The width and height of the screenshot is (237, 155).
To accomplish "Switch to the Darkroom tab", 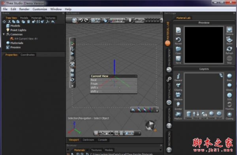I will tap(88, 140).
